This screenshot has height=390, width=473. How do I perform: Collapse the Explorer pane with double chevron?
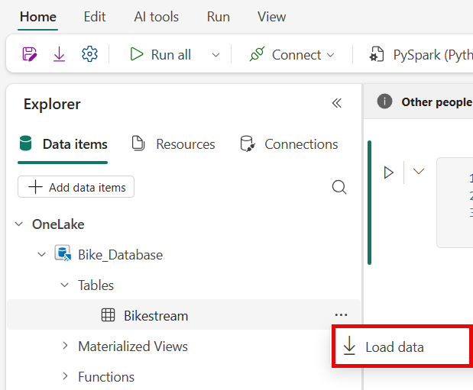tap(337, 103)
